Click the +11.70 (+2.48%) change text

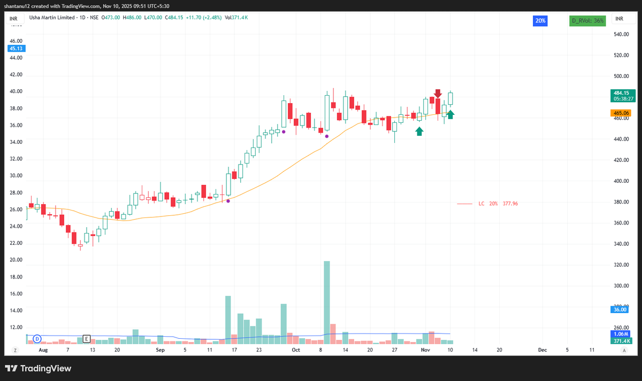[x=204, y=18]
